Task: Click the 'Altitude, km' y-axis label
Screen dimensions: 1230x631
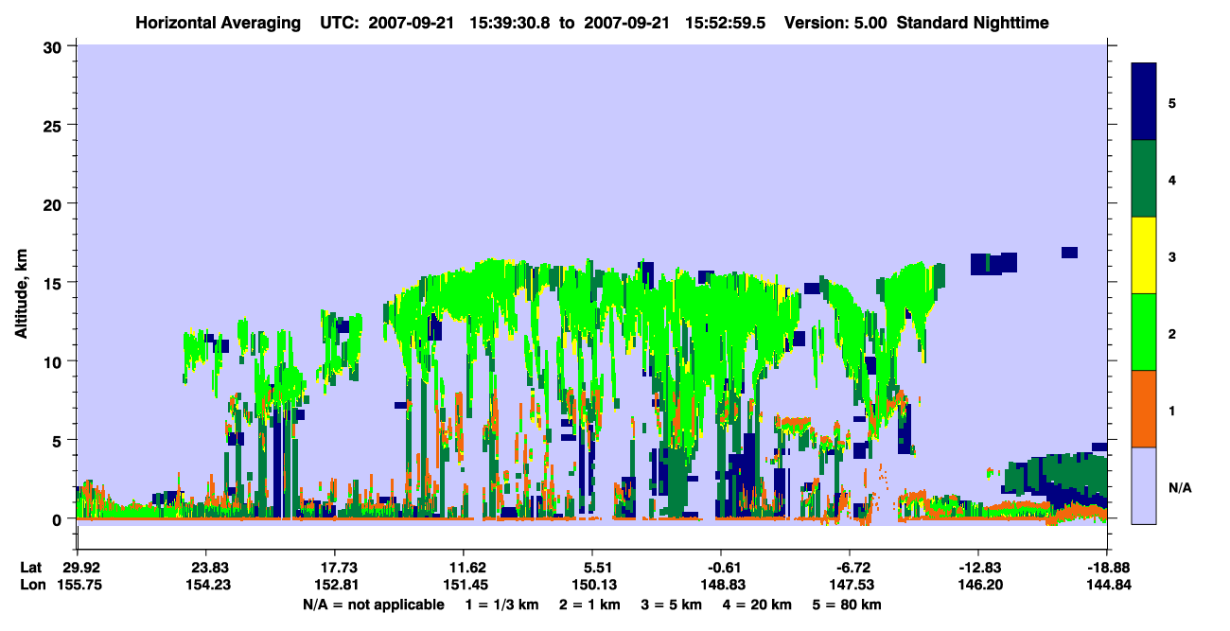Action: [x=21, y=282]
